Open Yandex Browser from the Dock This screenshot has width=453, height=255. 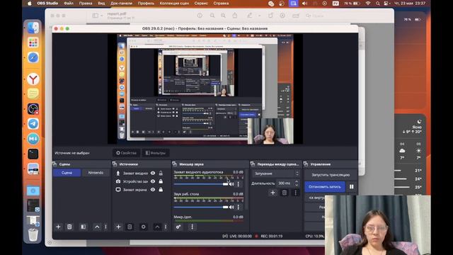tap(33, 79)
